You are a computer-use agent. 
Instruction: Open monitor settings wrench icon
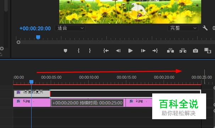tap(205, 28)
